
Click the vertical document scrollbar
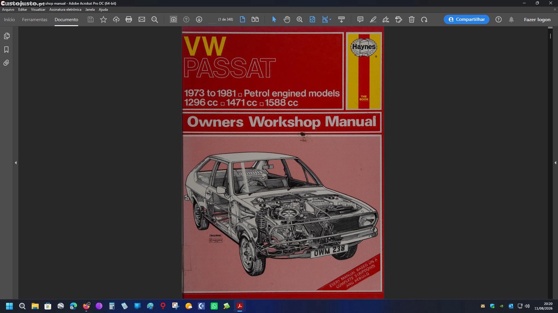(x=550, y=163)
